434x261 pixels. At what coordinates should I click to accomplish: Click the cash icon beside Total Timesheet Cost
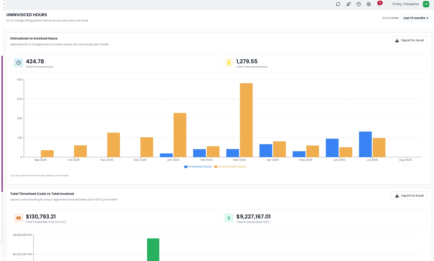point(19,218)
